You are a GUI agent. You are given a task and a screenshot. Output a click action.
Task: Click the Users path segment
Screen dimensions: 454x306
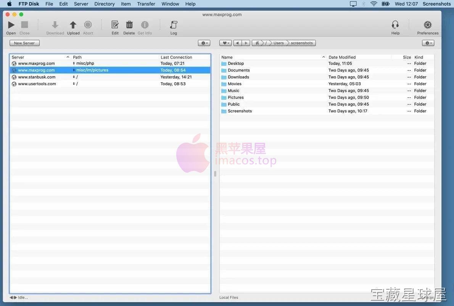pyautogui.click(x=279, y=43)
